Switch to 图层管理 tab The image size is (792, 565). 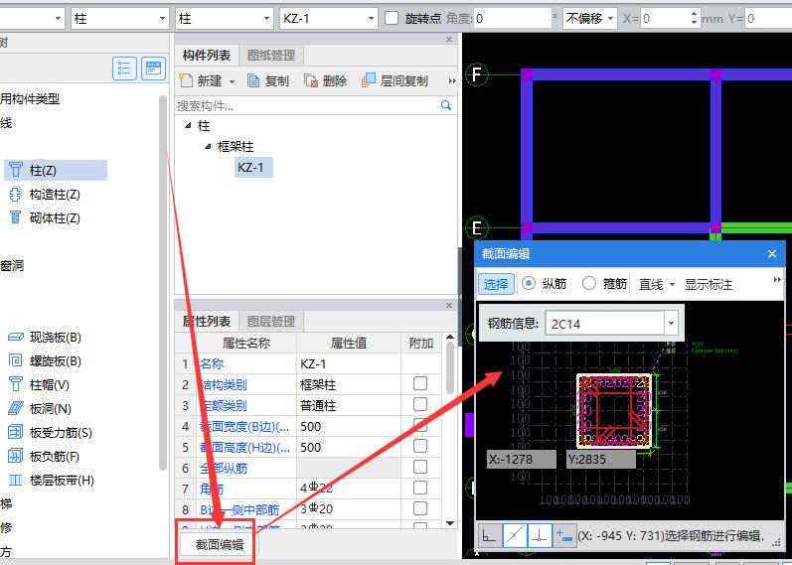click(x=271, y=322)
